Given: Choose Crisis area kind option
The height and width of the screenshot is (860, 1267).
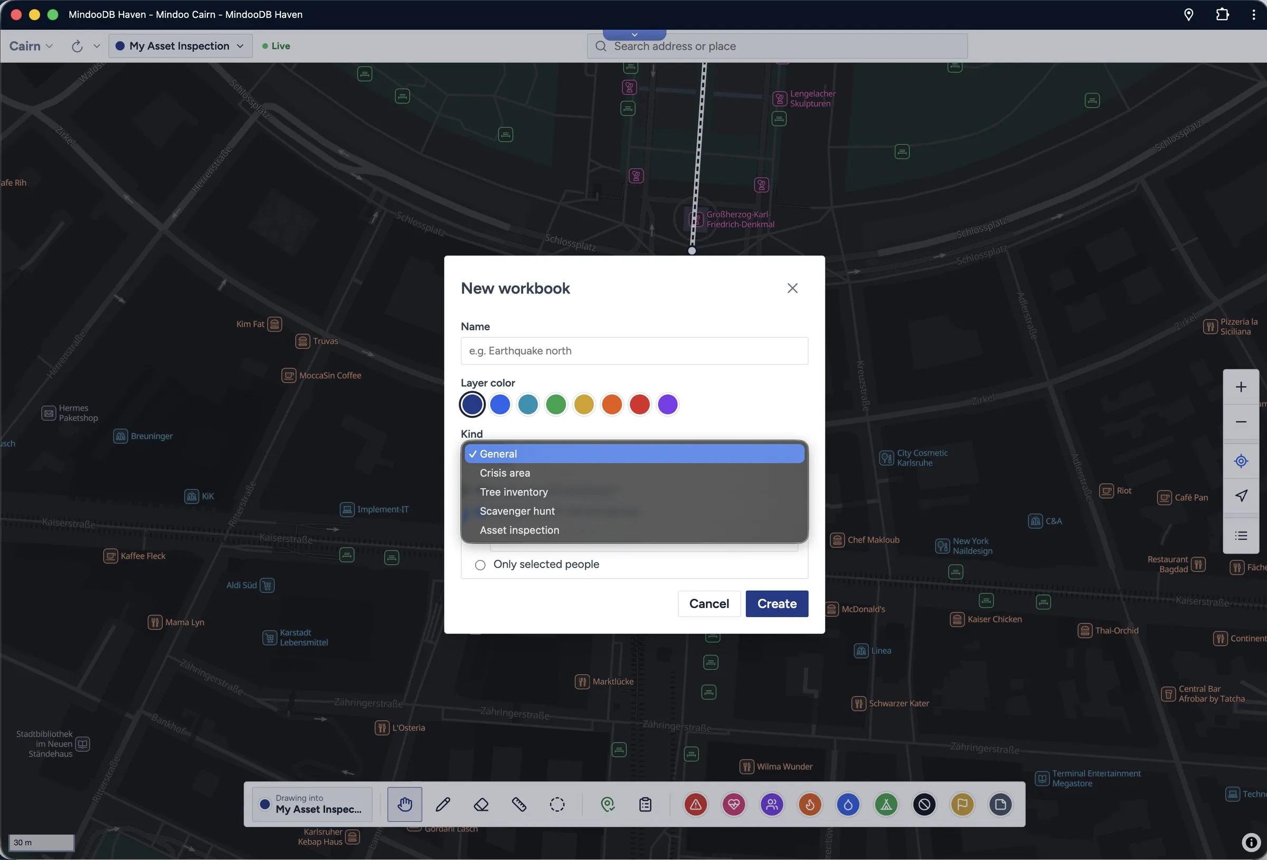Looking at the screenshot, I should 634,473.
